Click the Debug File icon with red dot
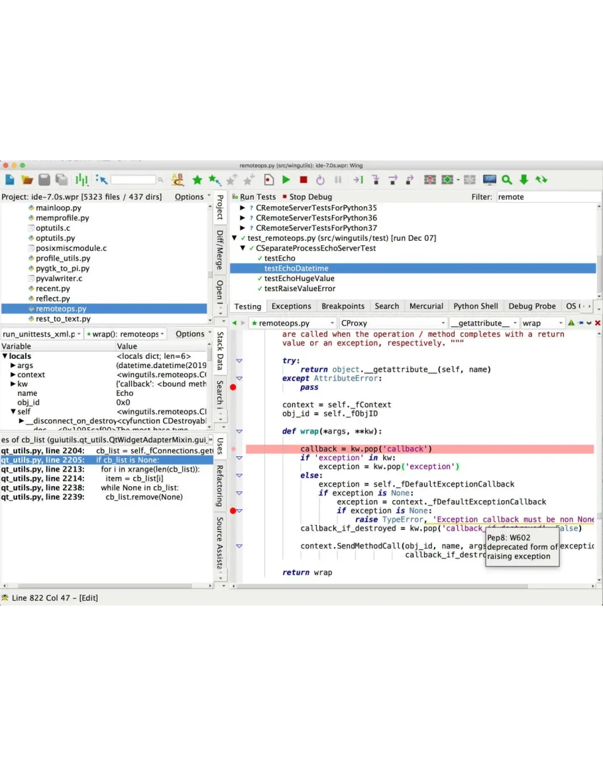Image resolution: width=603 pixels, height=766 pixels. click(x=269, y=180)
